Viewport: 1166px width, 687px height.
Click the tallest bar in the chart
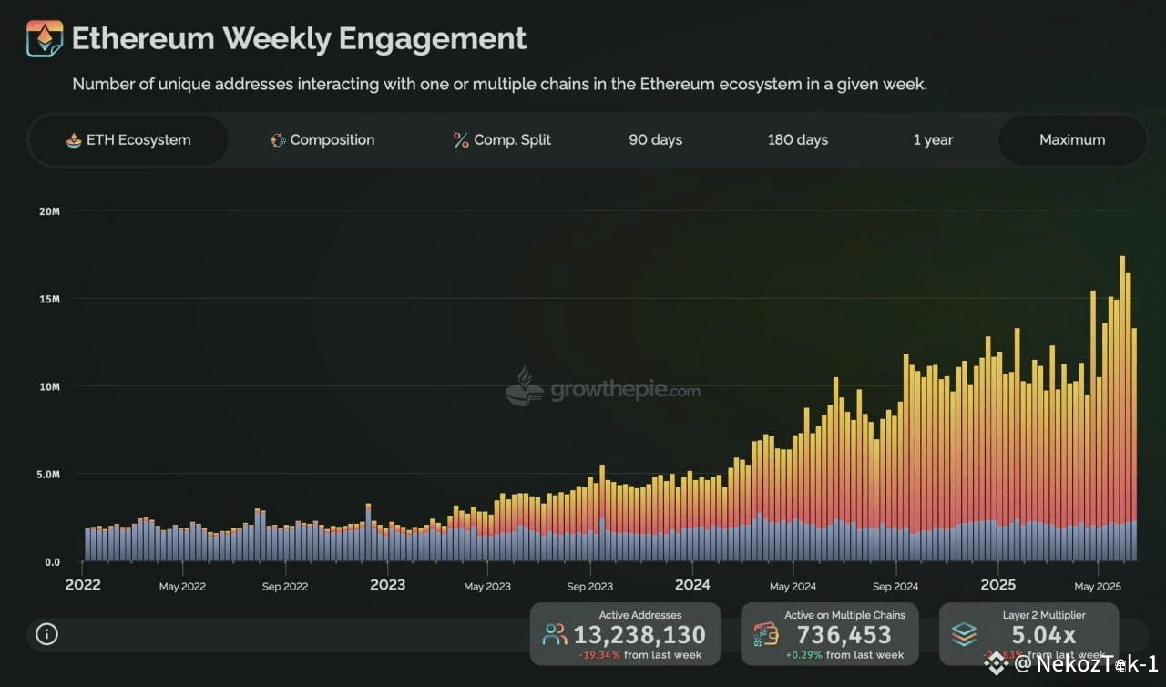[x=1122, y=408]
